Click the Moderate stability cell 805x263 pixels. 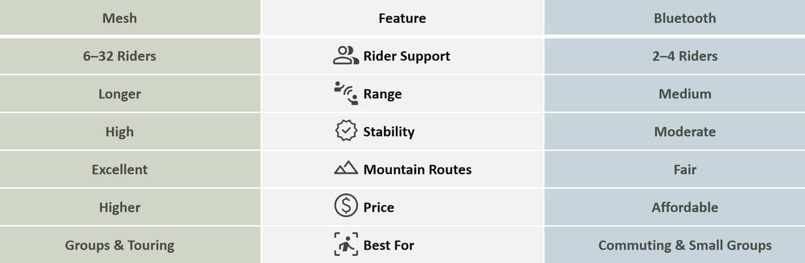pyautogui.click(x=684, y=132)
